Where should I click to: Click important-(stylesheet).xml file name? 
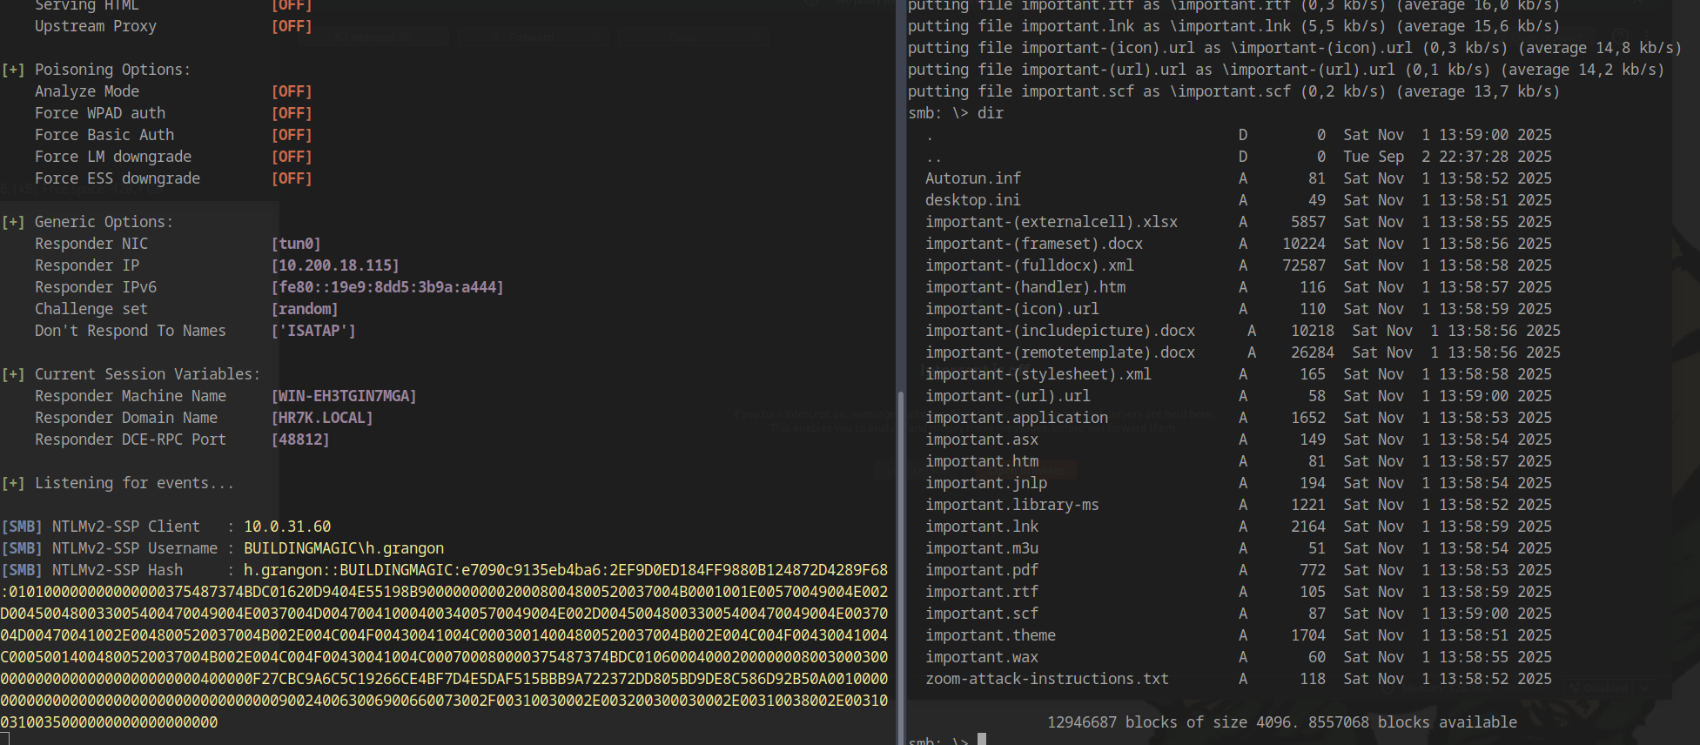coord(1038,374)
